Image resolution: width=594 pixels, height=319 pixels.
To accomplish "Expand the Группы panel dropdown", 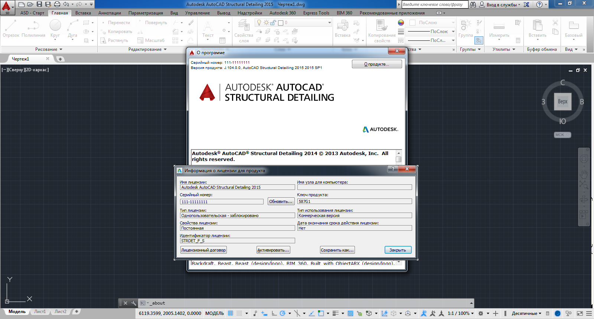I will pos(470,49).
